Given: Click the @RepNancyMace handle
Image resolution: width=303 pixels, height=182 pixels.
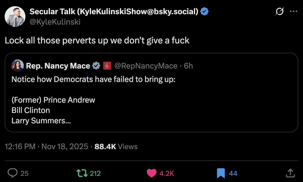Looking at the screenshot, I should point(146,66).
